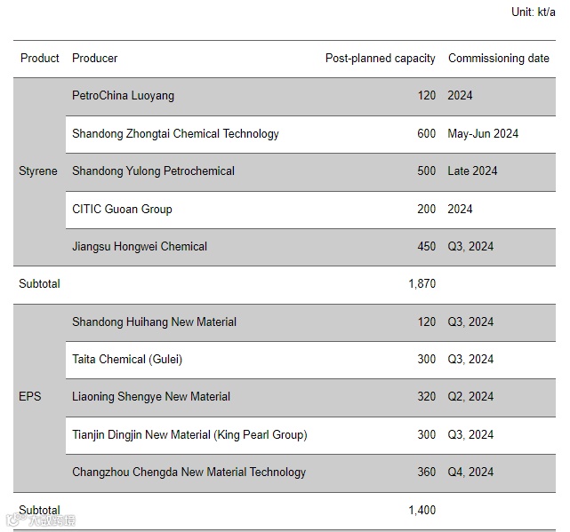This screenshot has width=570, height=532.
Task: Select the 'Product' column header
Action: pyautogui.click(x=40, y=58)
